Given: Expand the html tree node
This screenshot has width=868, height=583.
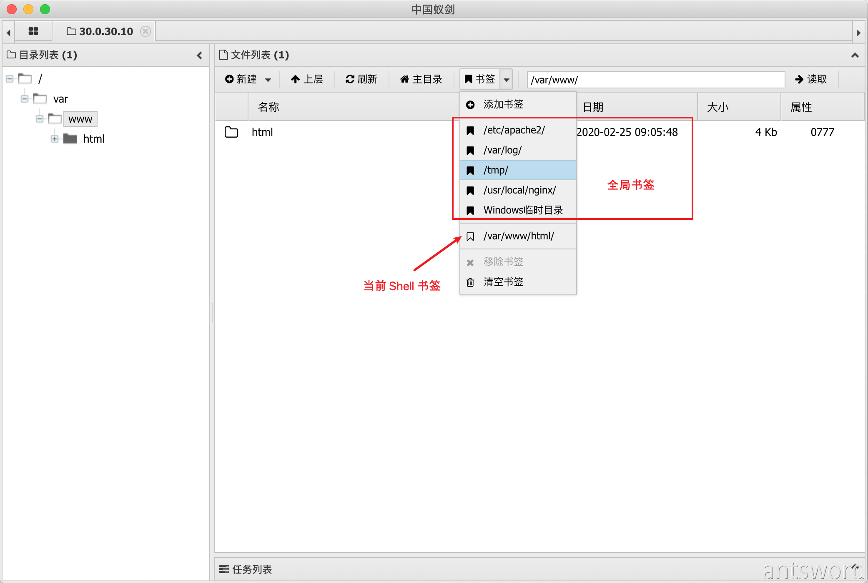Looking at the screenshot, I should coord(55,139).
